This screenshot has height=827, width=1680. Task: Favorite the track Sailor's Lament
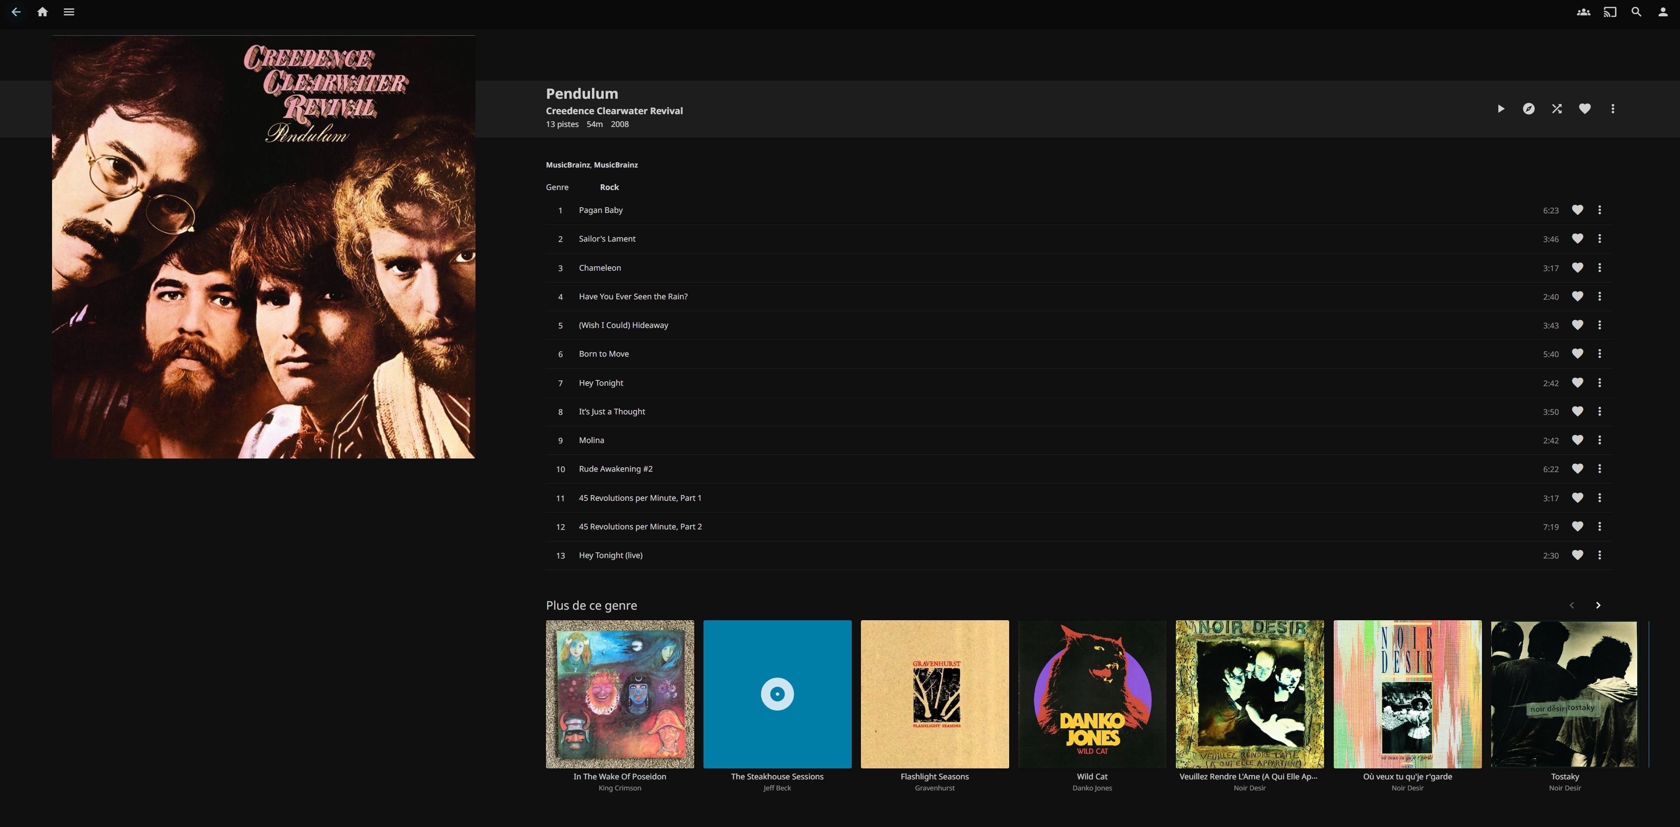pyautogui.click(x=1578, y=238)
